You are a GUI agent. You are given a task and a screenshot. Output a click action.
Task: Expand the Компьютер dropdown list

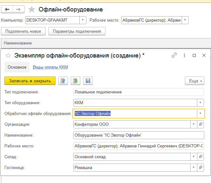(83, 20)
